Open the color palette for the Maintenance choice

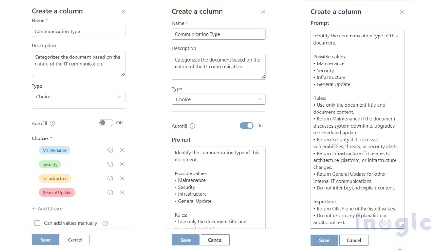click(110, 150)
